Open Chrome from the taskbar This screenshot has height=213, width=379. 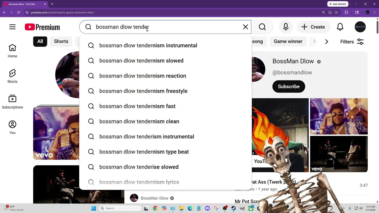[155, 208]
